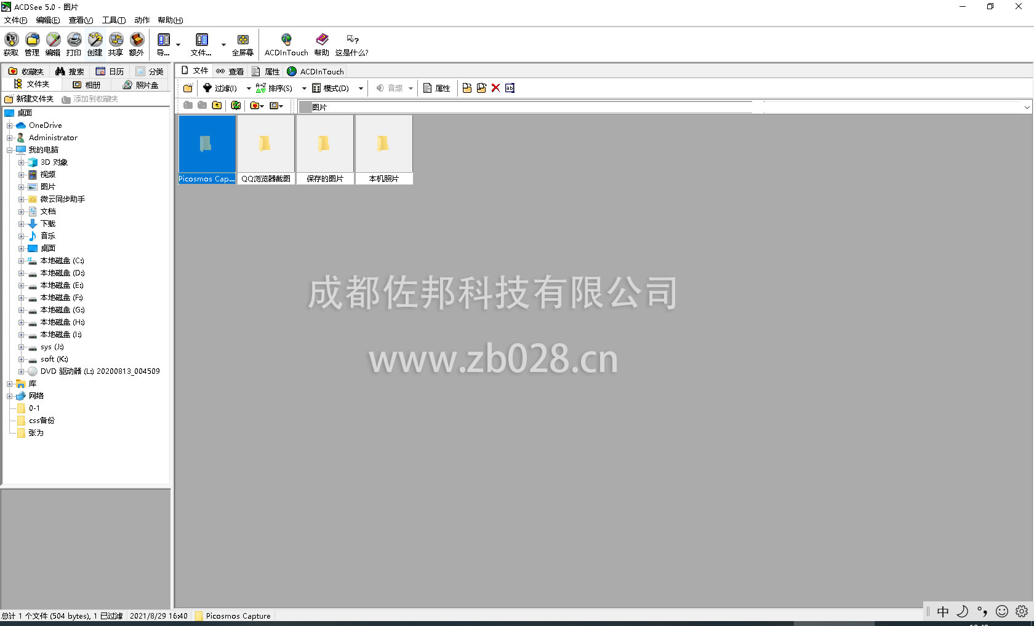Expand the 网络 tree node
The width and height of the screenshot is (1034, 626).
[x=9, y=396]
